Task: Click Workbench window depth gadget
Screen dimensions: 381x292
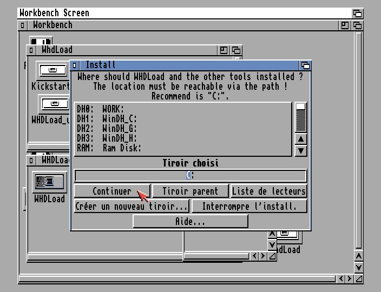Action: tap(357, 25)
